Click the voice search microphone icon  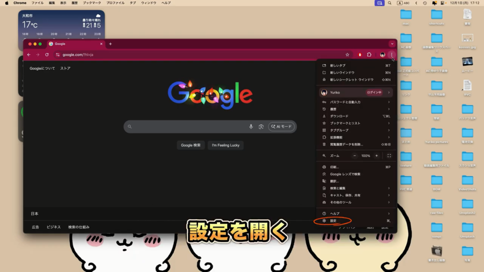[x=251, y=127]
